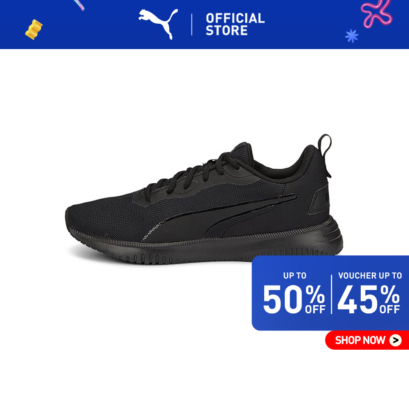Click the yellow zigzag decoration
This screenshot has width=409, height=409.
pos(34,29)
